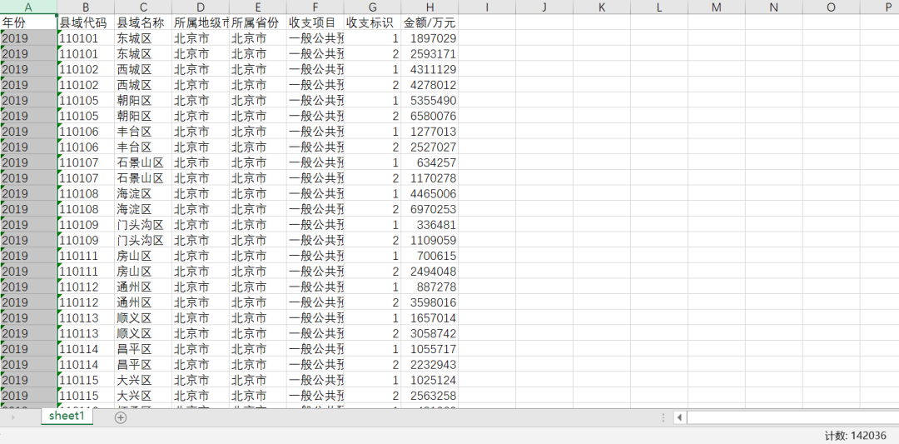Select column E header
Viewport: 899px width, 444px height.
click(x=258, y=7)
